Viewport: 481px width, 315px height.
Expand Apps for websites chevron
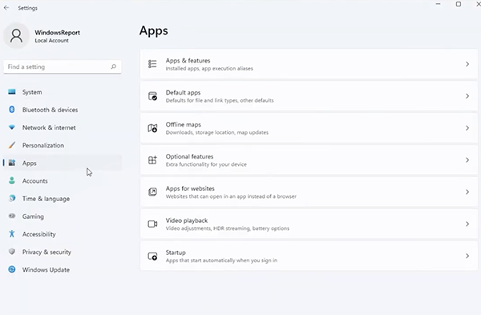pos(467,192)
